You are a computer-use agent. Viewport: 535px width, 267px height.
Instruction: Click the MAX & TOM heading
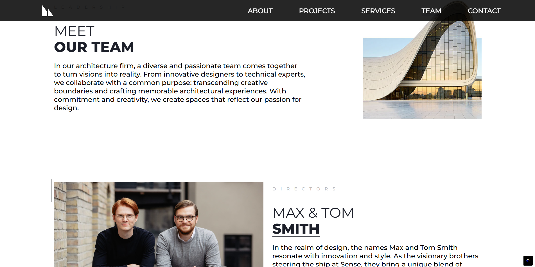click(x=313, y=213)
